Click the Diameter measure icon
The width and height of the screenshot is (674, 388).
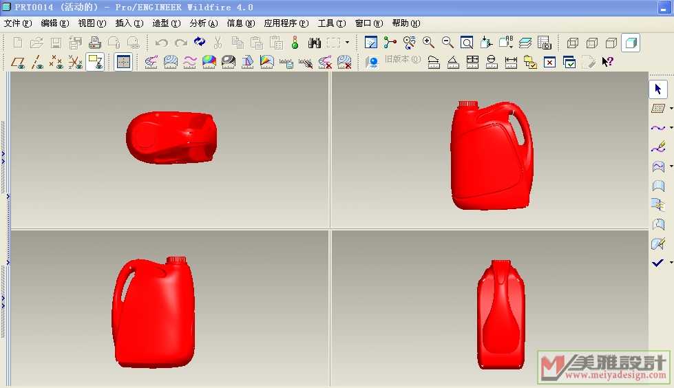492,63
